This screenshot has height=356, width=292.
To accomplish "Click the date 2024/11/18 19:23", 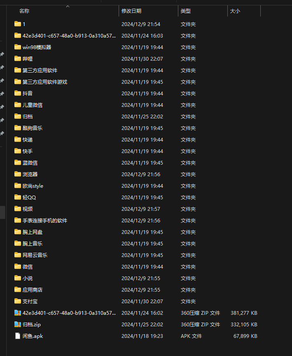I will tap(142, 336).
